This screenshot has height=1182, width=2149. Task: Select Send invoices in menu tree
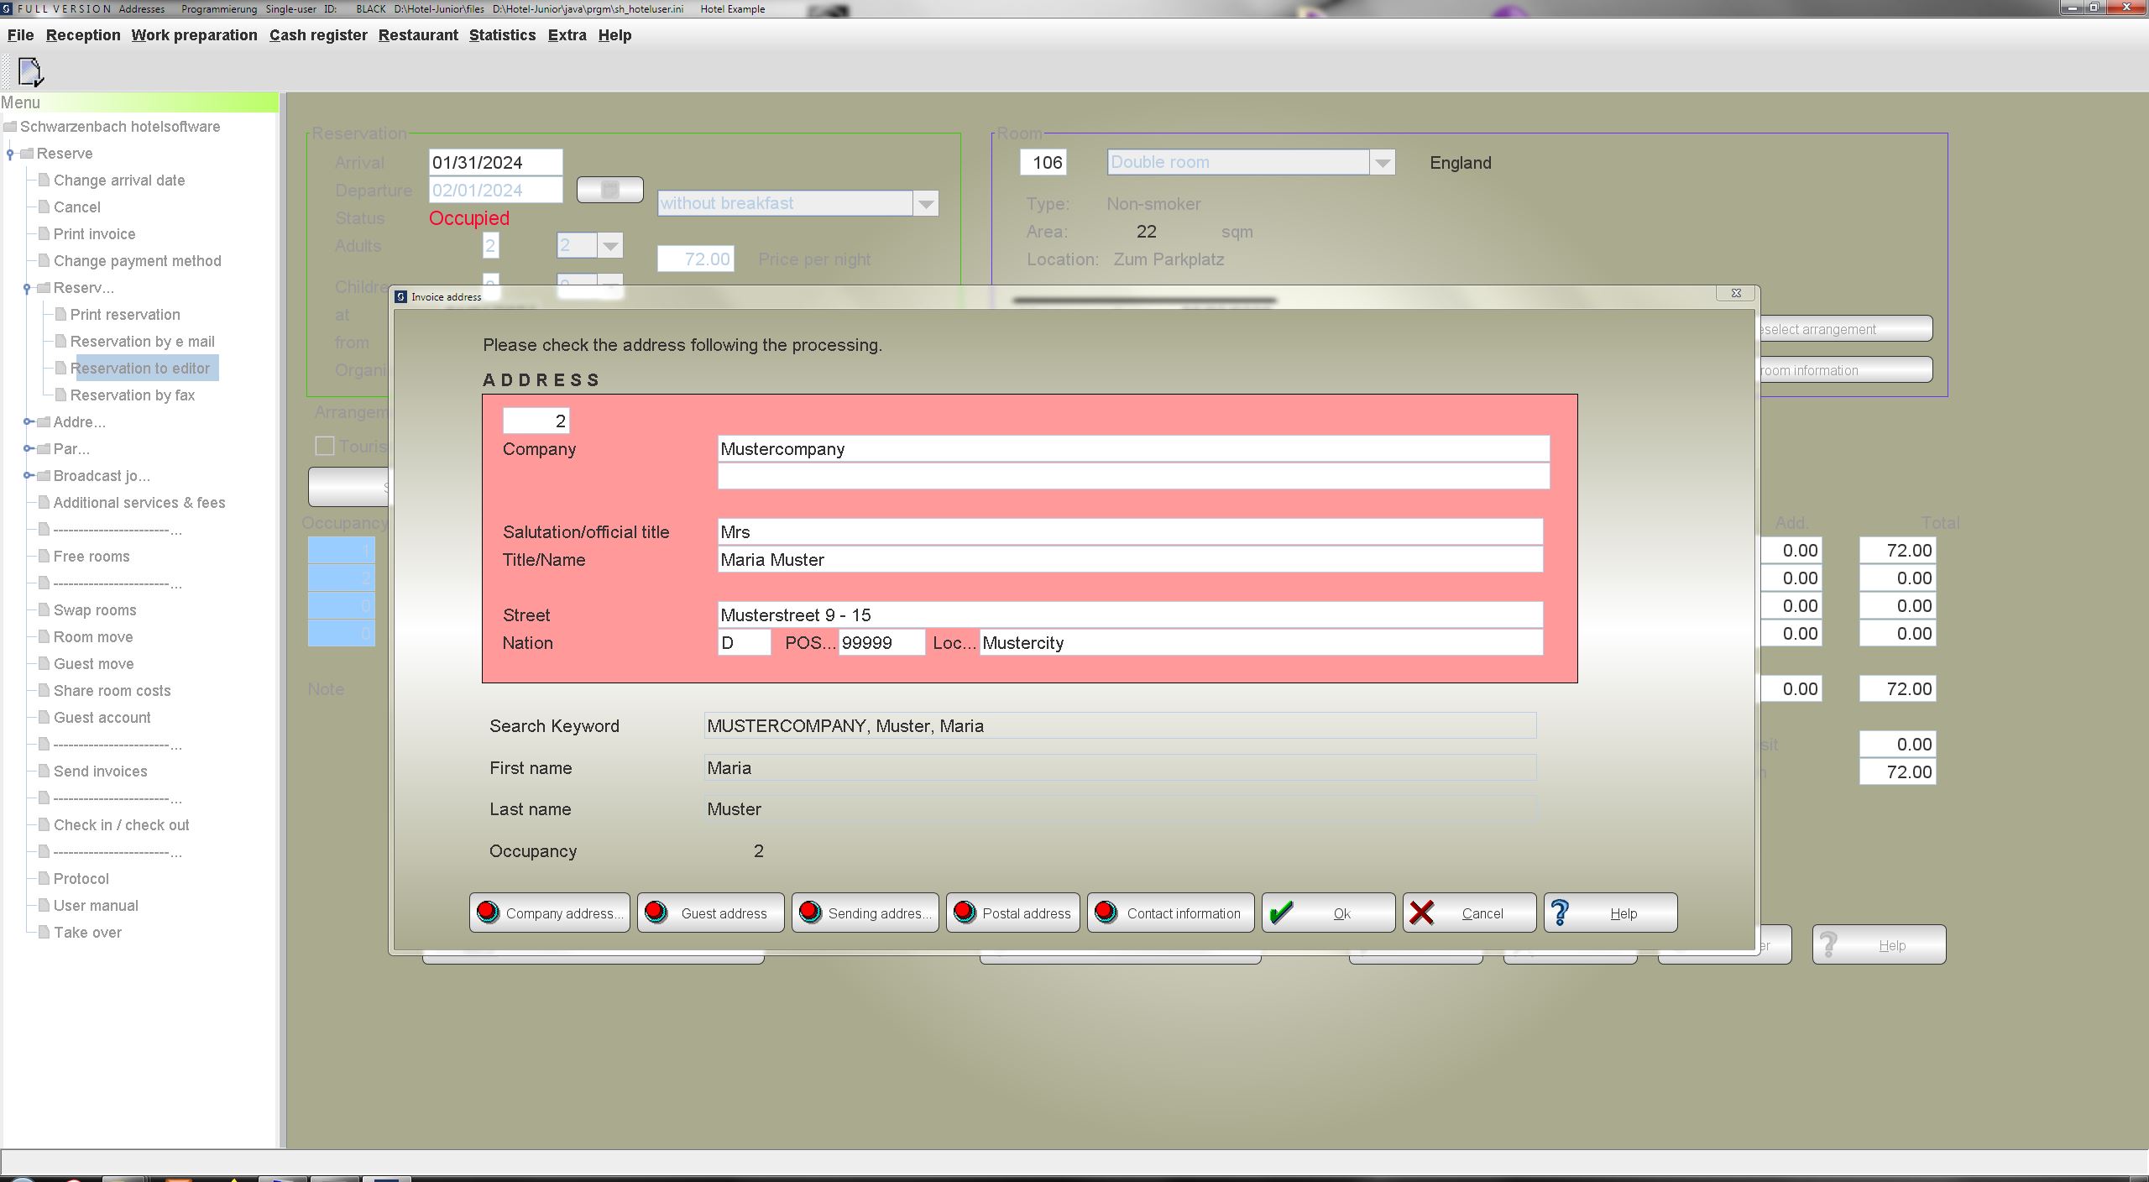(x=101, y=771)
